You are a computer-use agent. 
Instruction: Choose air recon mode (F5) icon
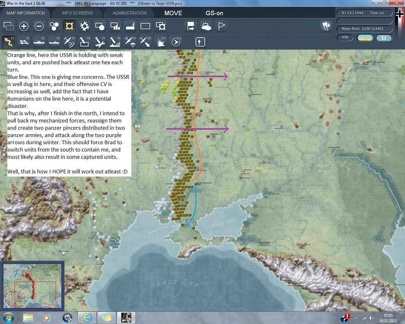point(69,42)
